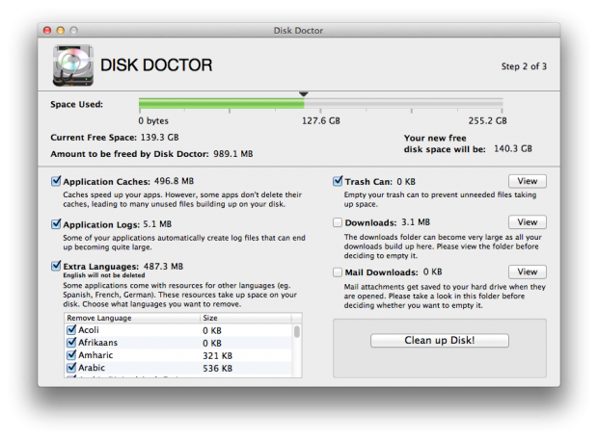Click the language list scrollbar
The image size is (598, 439).
point(296,332)
